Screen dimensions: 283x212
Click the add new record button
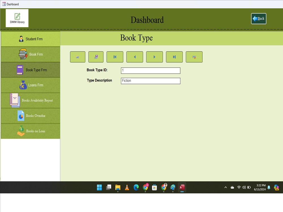(78, 57)
